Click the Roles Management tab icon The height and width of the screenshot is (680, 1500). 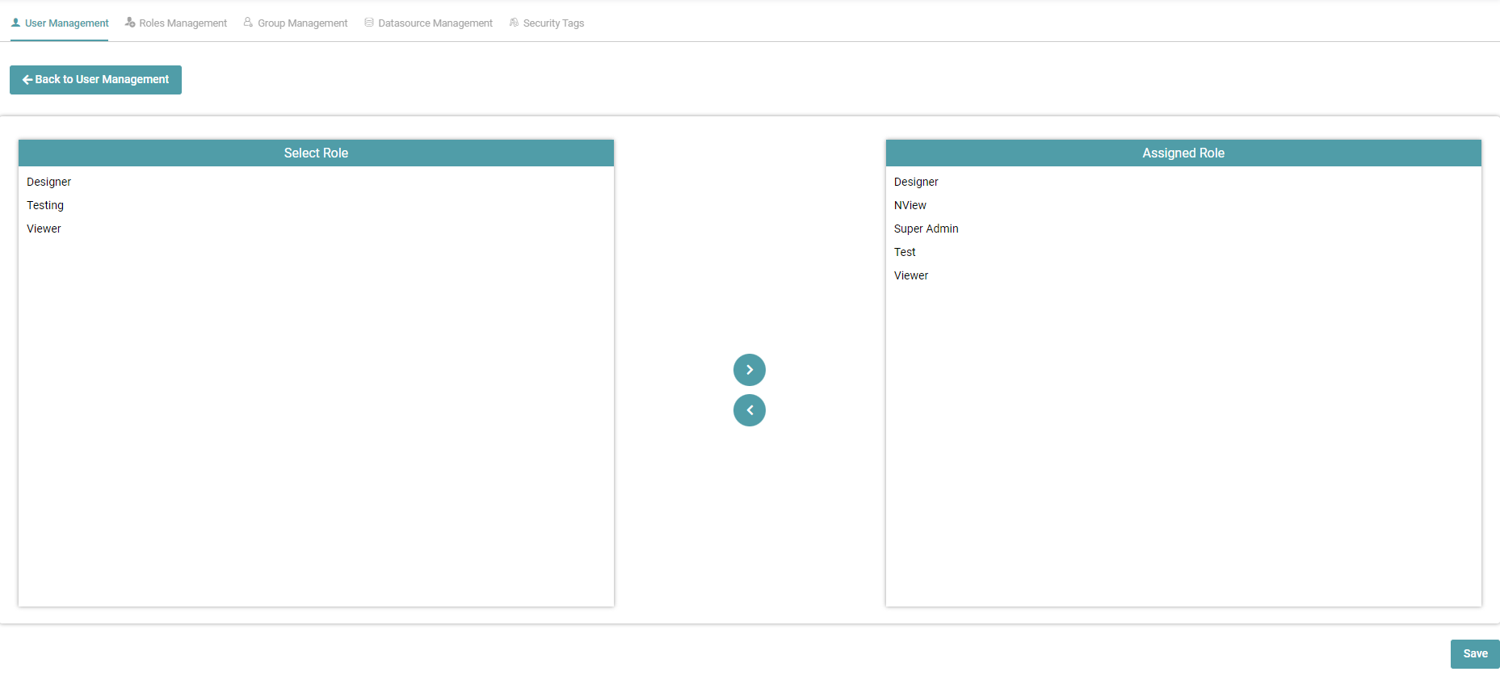pyautogui.click(x=130, y=23)
